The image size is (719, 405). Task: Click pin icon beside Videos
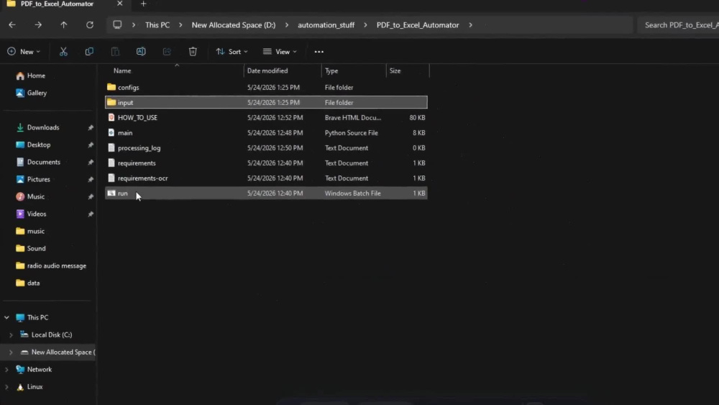(x=91, y=214)
